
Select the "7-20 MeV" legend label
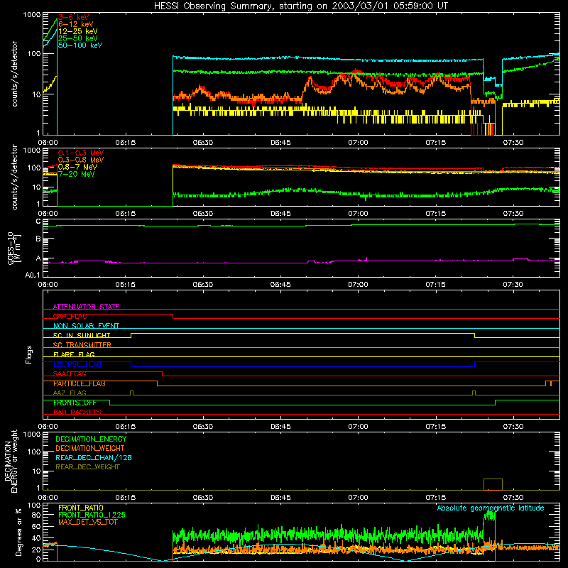76,174
